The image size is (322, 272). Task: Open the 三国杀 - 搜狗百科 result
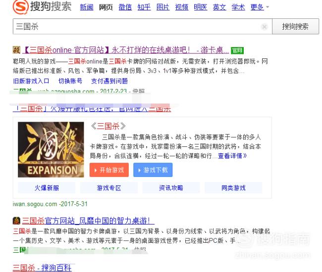click(42, 268)
